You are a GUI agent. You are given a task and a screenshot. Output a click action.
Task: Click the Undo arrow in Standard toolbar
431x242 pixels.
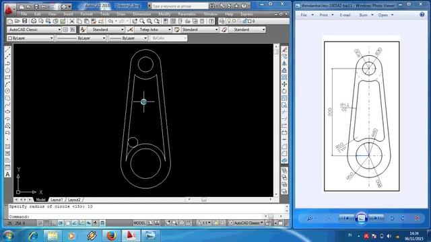click(x=110, y=21)
